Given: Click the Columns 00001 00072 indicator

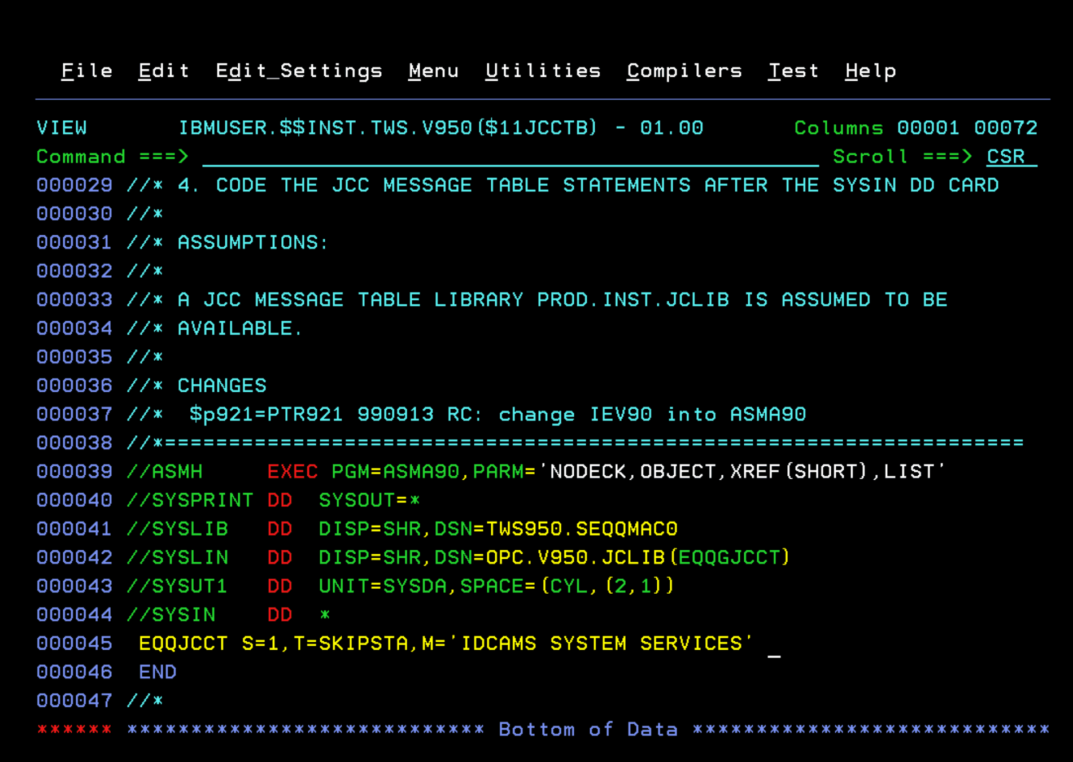Looking at the screenshot, I should click(915, 128).
